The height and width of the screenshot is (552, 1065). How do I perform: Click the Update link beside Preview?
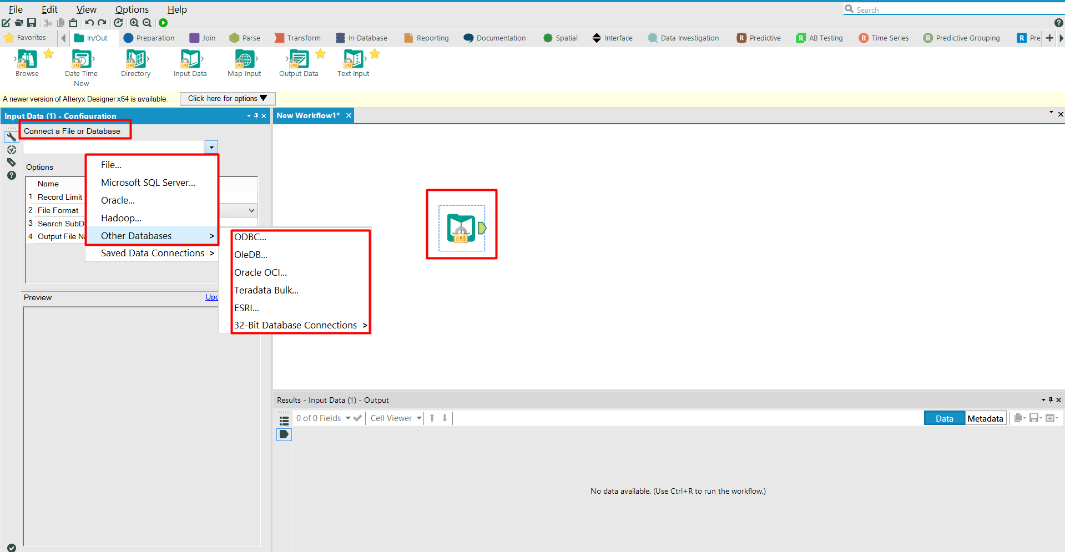pyautogui.click(x=211, y=297)
